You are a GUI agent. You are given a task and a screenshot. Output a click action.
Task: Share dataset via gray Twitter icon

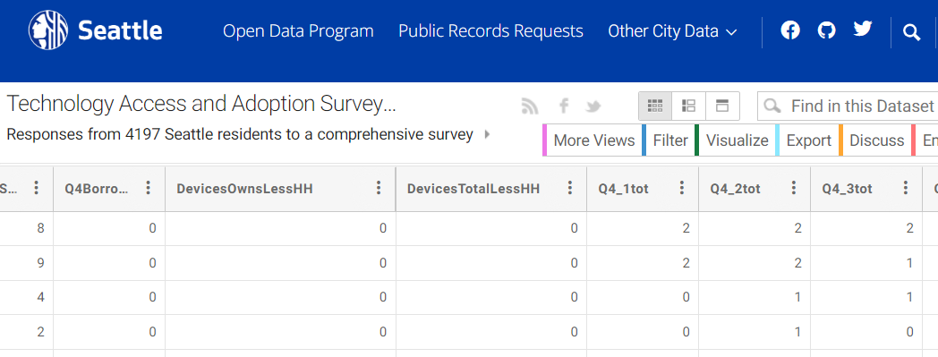tap(593, 106)
